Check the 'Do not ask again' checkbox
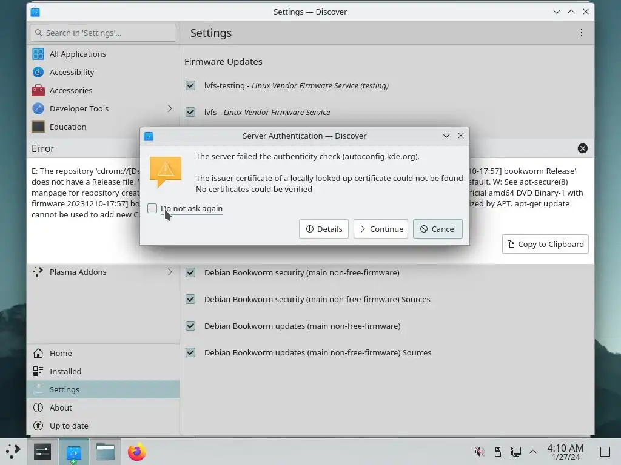The height and width of the screenshot is (465, 621). [x=152, y=208]
